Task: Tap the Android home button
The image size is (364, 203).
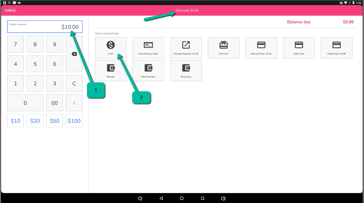Action: click(x=182, y=198)
